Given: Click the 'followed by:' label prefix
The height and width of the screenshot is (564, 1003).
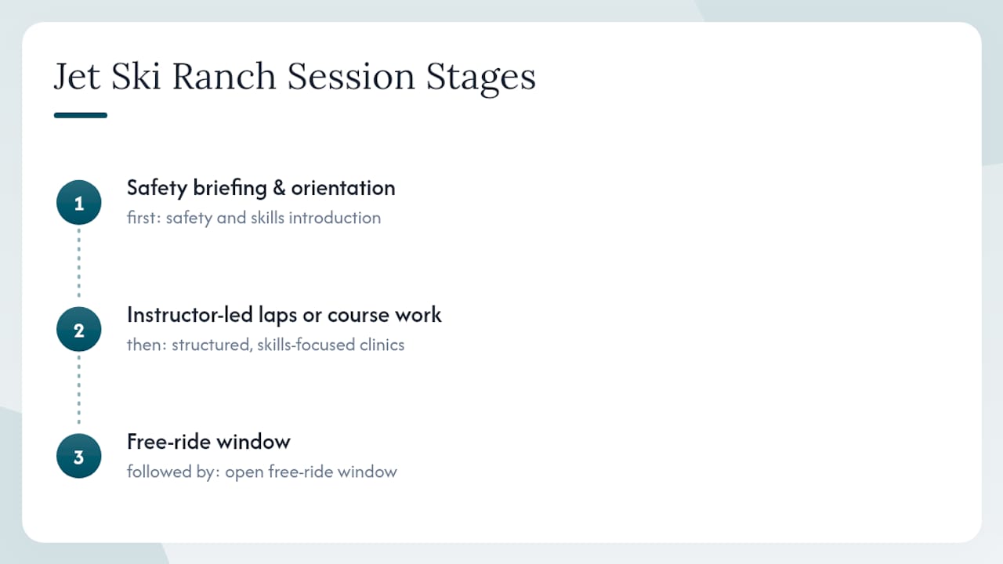Looking at the screenshot, I should [174, 472].
